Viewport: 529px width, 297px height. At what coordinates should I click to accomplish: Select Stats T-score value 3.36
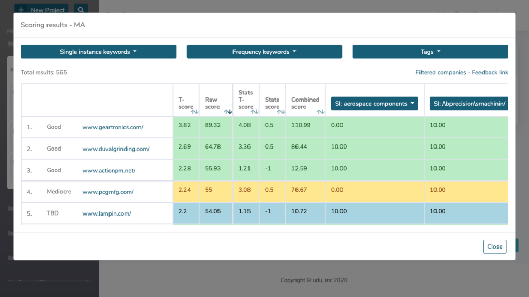[244, 147]
